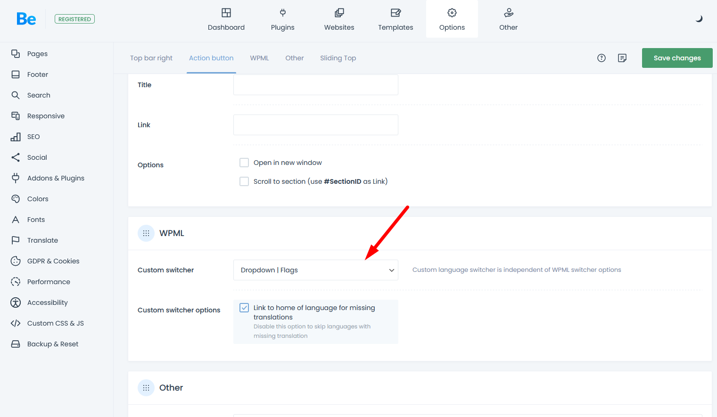The height and width of the screenshot is (417, 717).
Task: Click the Colors palette icon
Action: 16,199
